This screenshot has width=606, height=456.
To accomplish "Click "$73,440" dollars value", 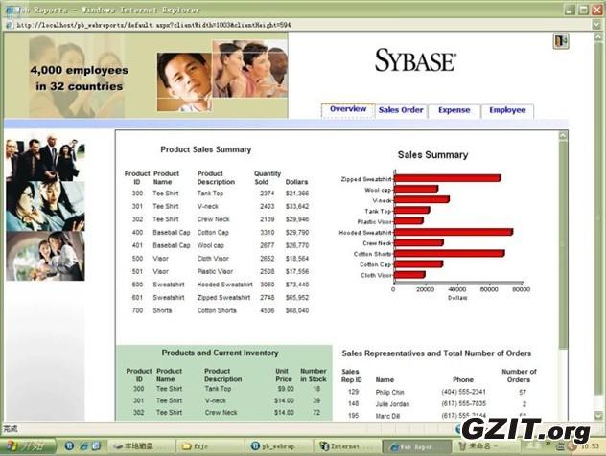I will click(x=297, y=285).
